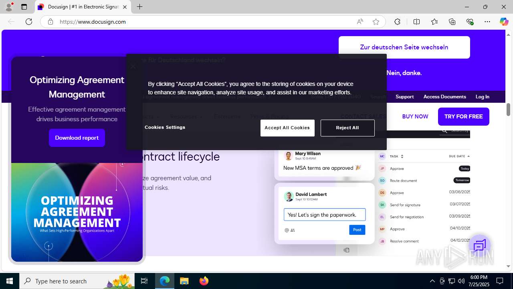Open the Extensions icon
This screenshot has height=289, width=513.
[397, 22]
